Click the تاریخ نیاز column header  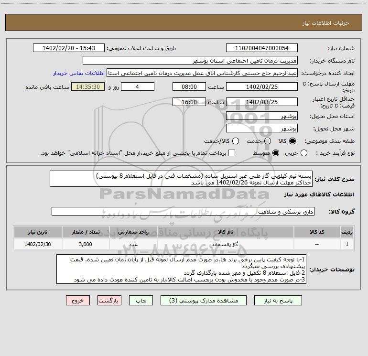coord(38,232)
